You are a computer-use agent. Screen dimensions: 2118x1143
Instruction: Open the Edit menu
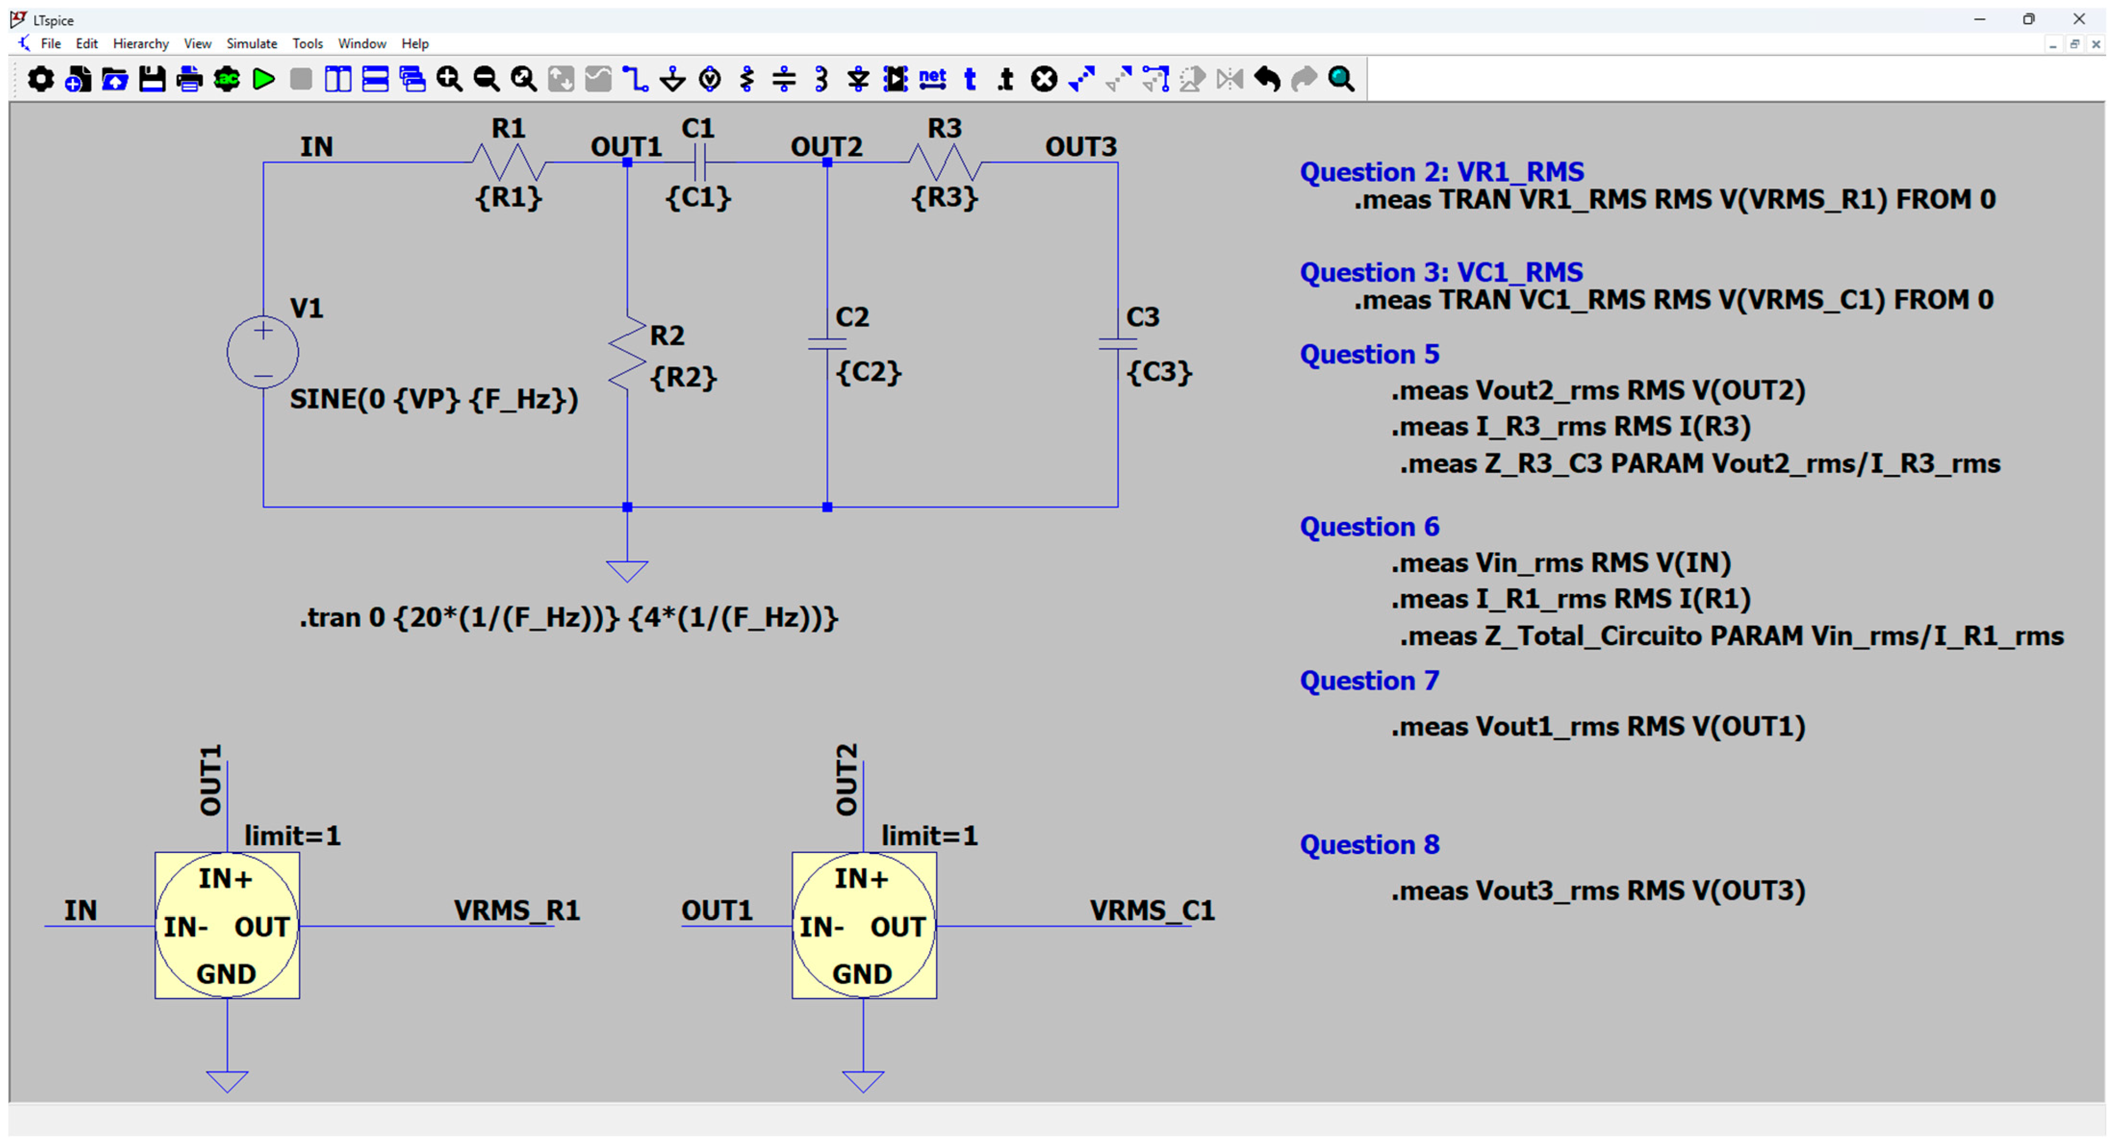[x=86, y=44]
